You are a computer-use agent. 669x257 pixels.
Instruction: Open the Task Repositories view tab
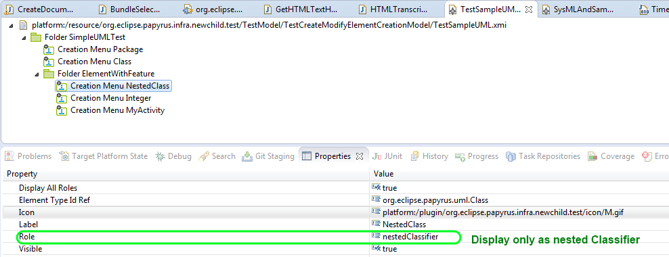pos(542,156)
